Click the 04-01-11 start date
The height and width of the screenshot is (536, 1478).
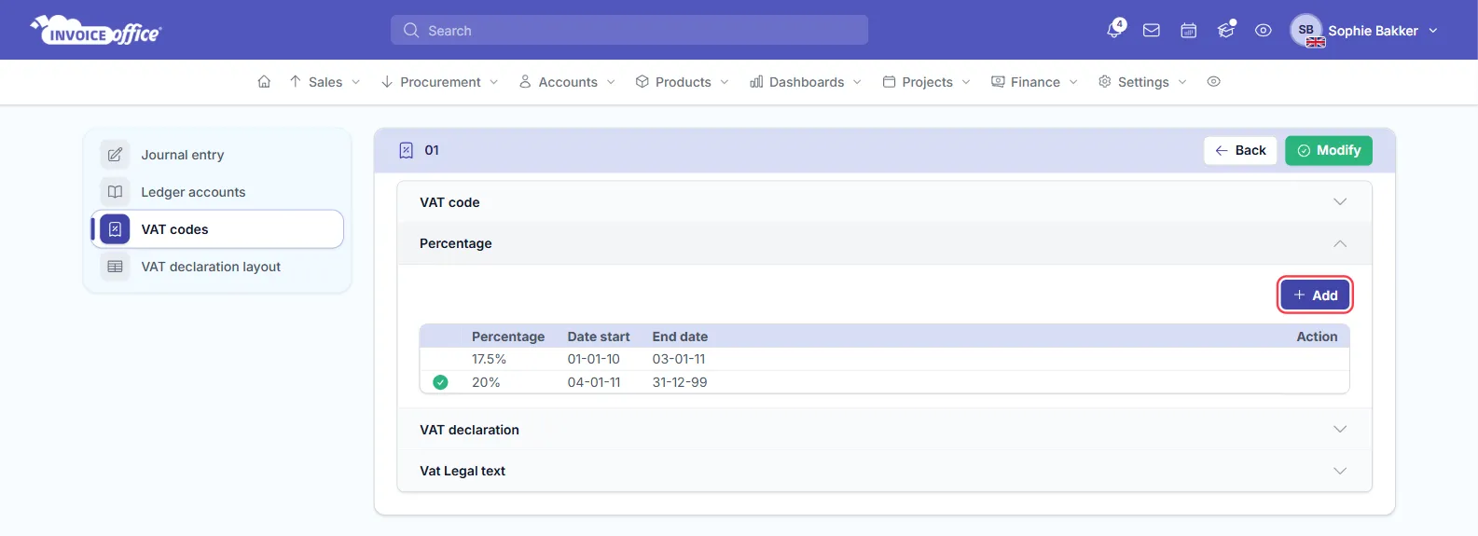point(594,382)
